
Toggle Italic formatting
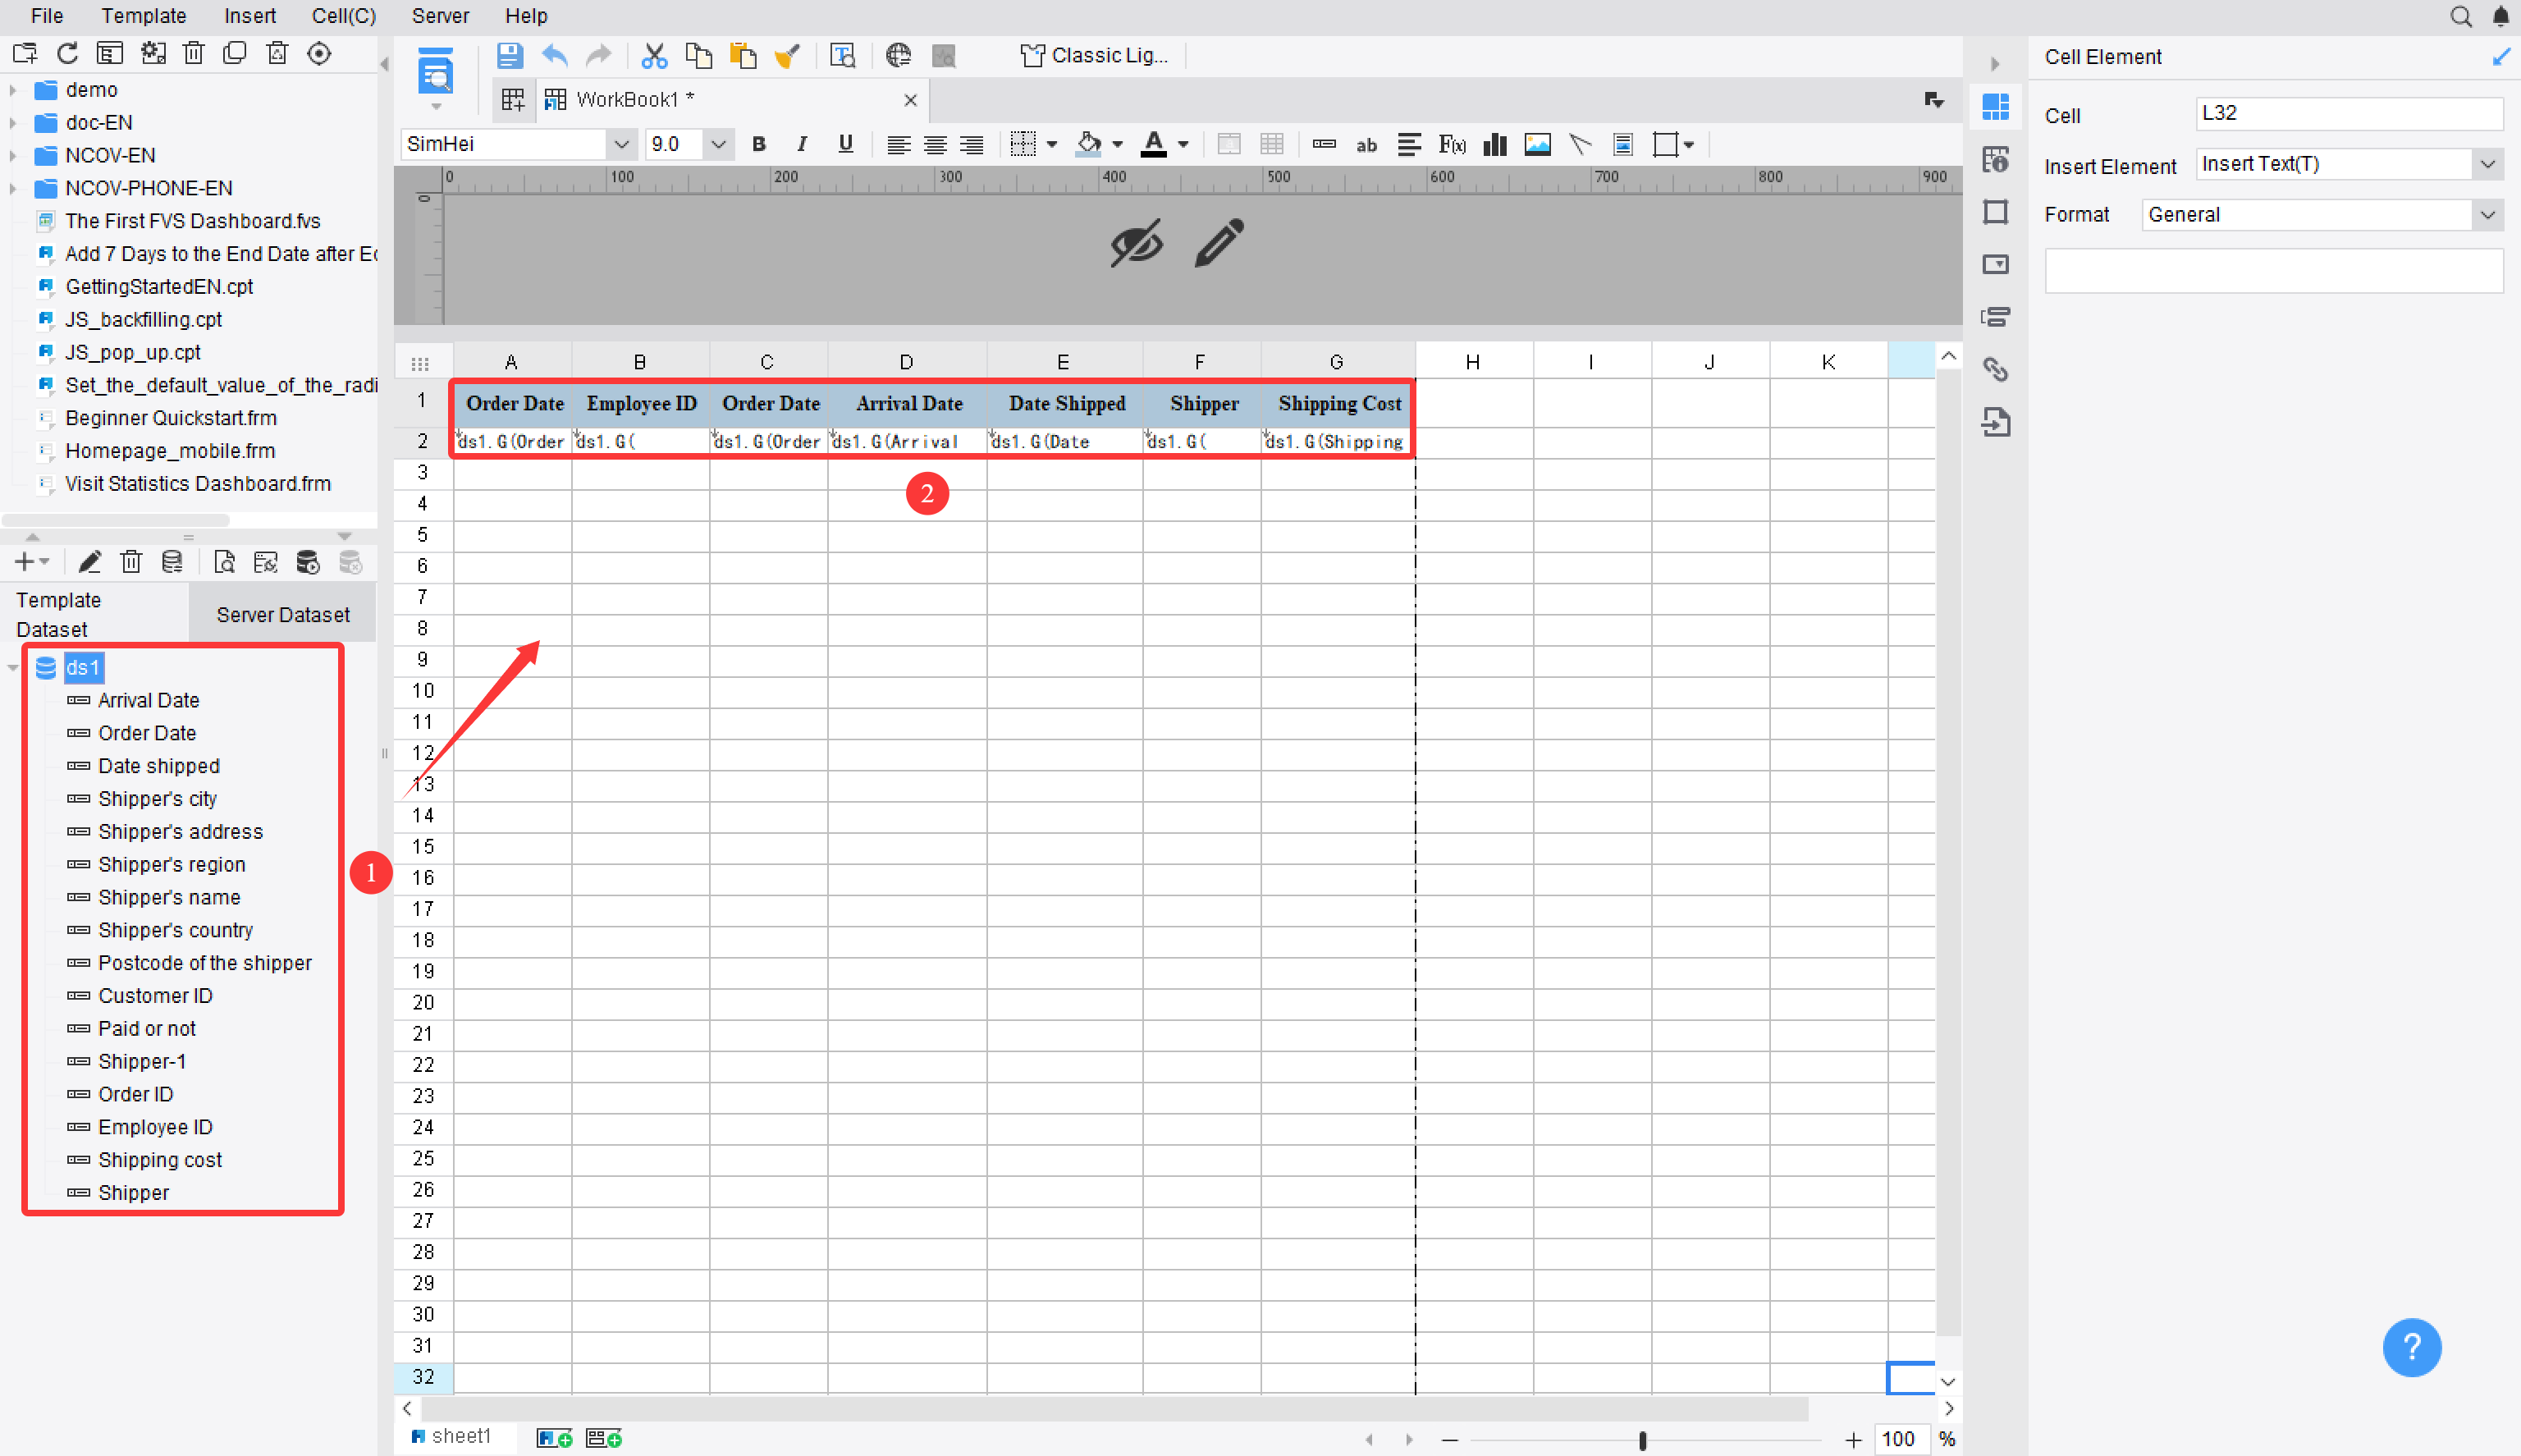pos(802,145)
